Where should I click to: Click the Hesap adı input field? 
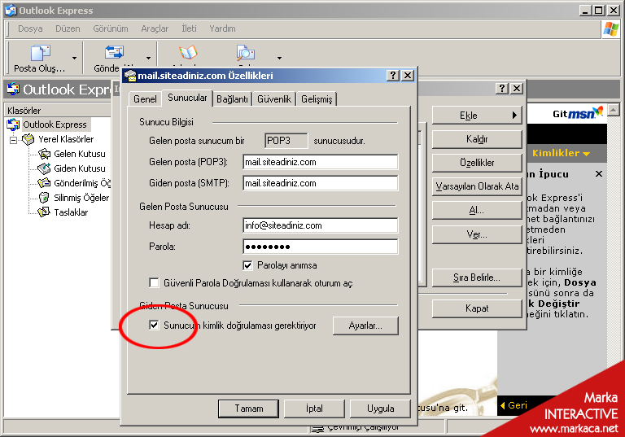coord(320,225)
